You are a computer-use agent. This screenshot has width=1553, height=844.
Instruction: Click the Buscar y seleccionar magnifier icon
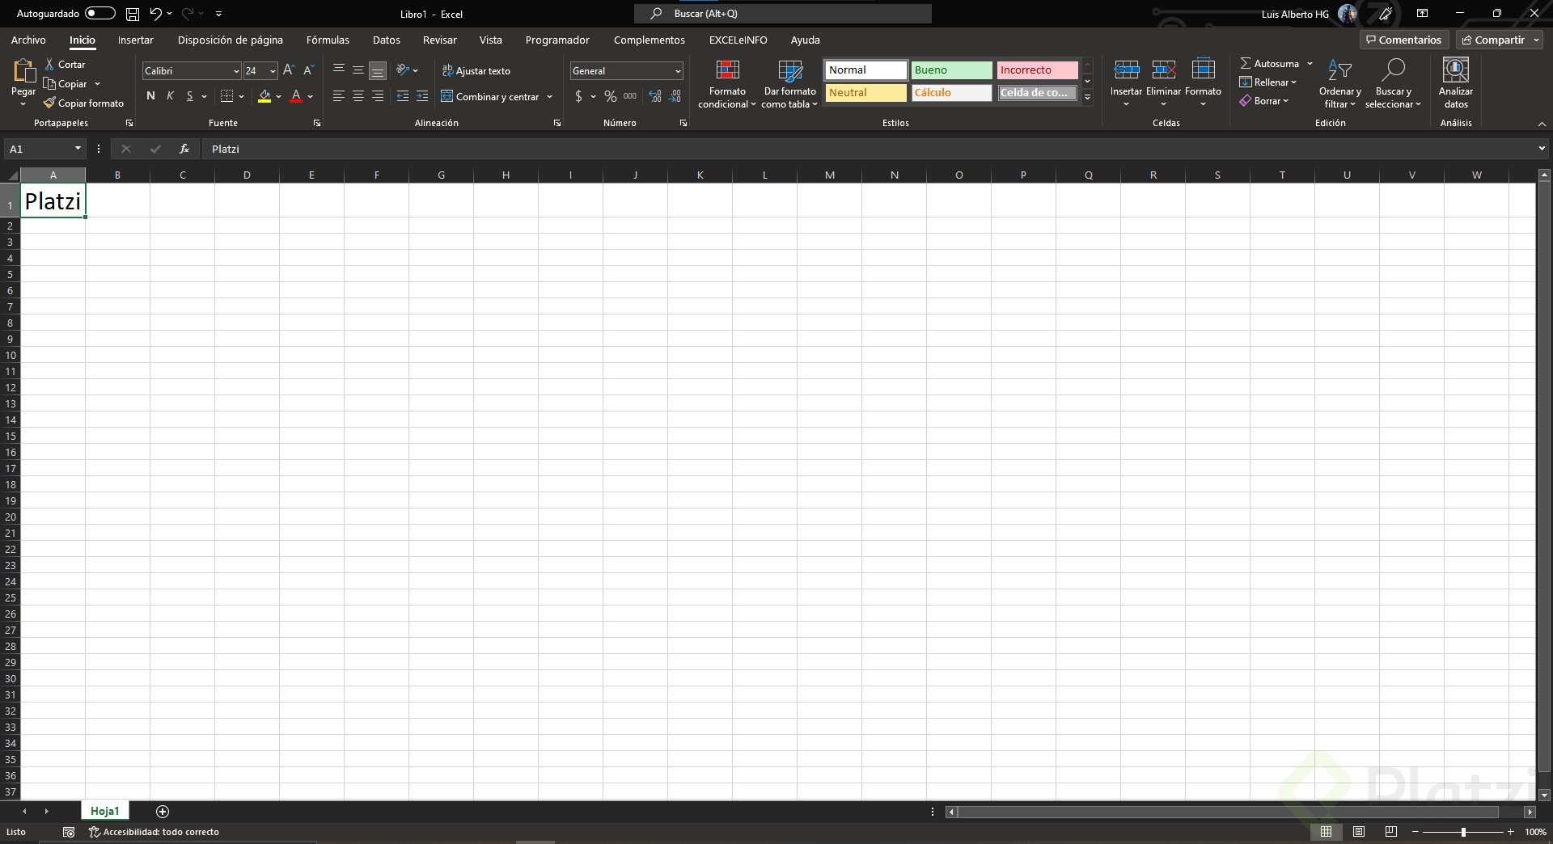1393,70
